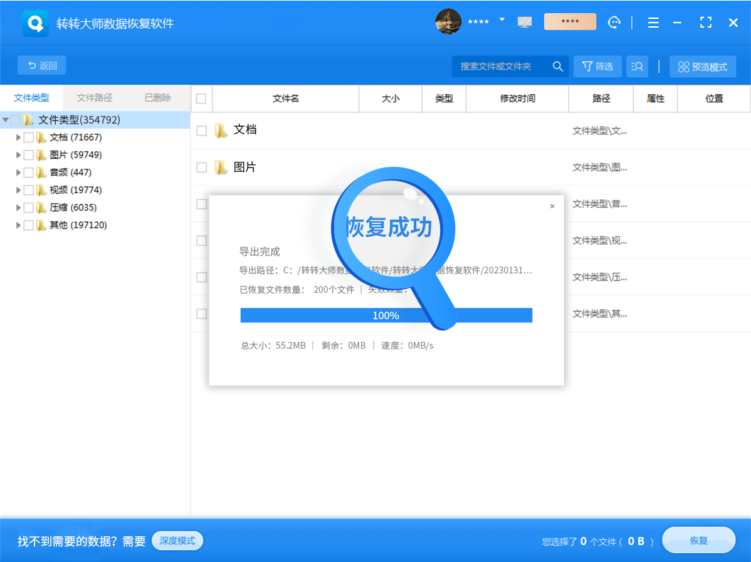The width and height of the screenshot is (751, 562).
Task: Click the 返回 back button
Action: coord(41,65)
